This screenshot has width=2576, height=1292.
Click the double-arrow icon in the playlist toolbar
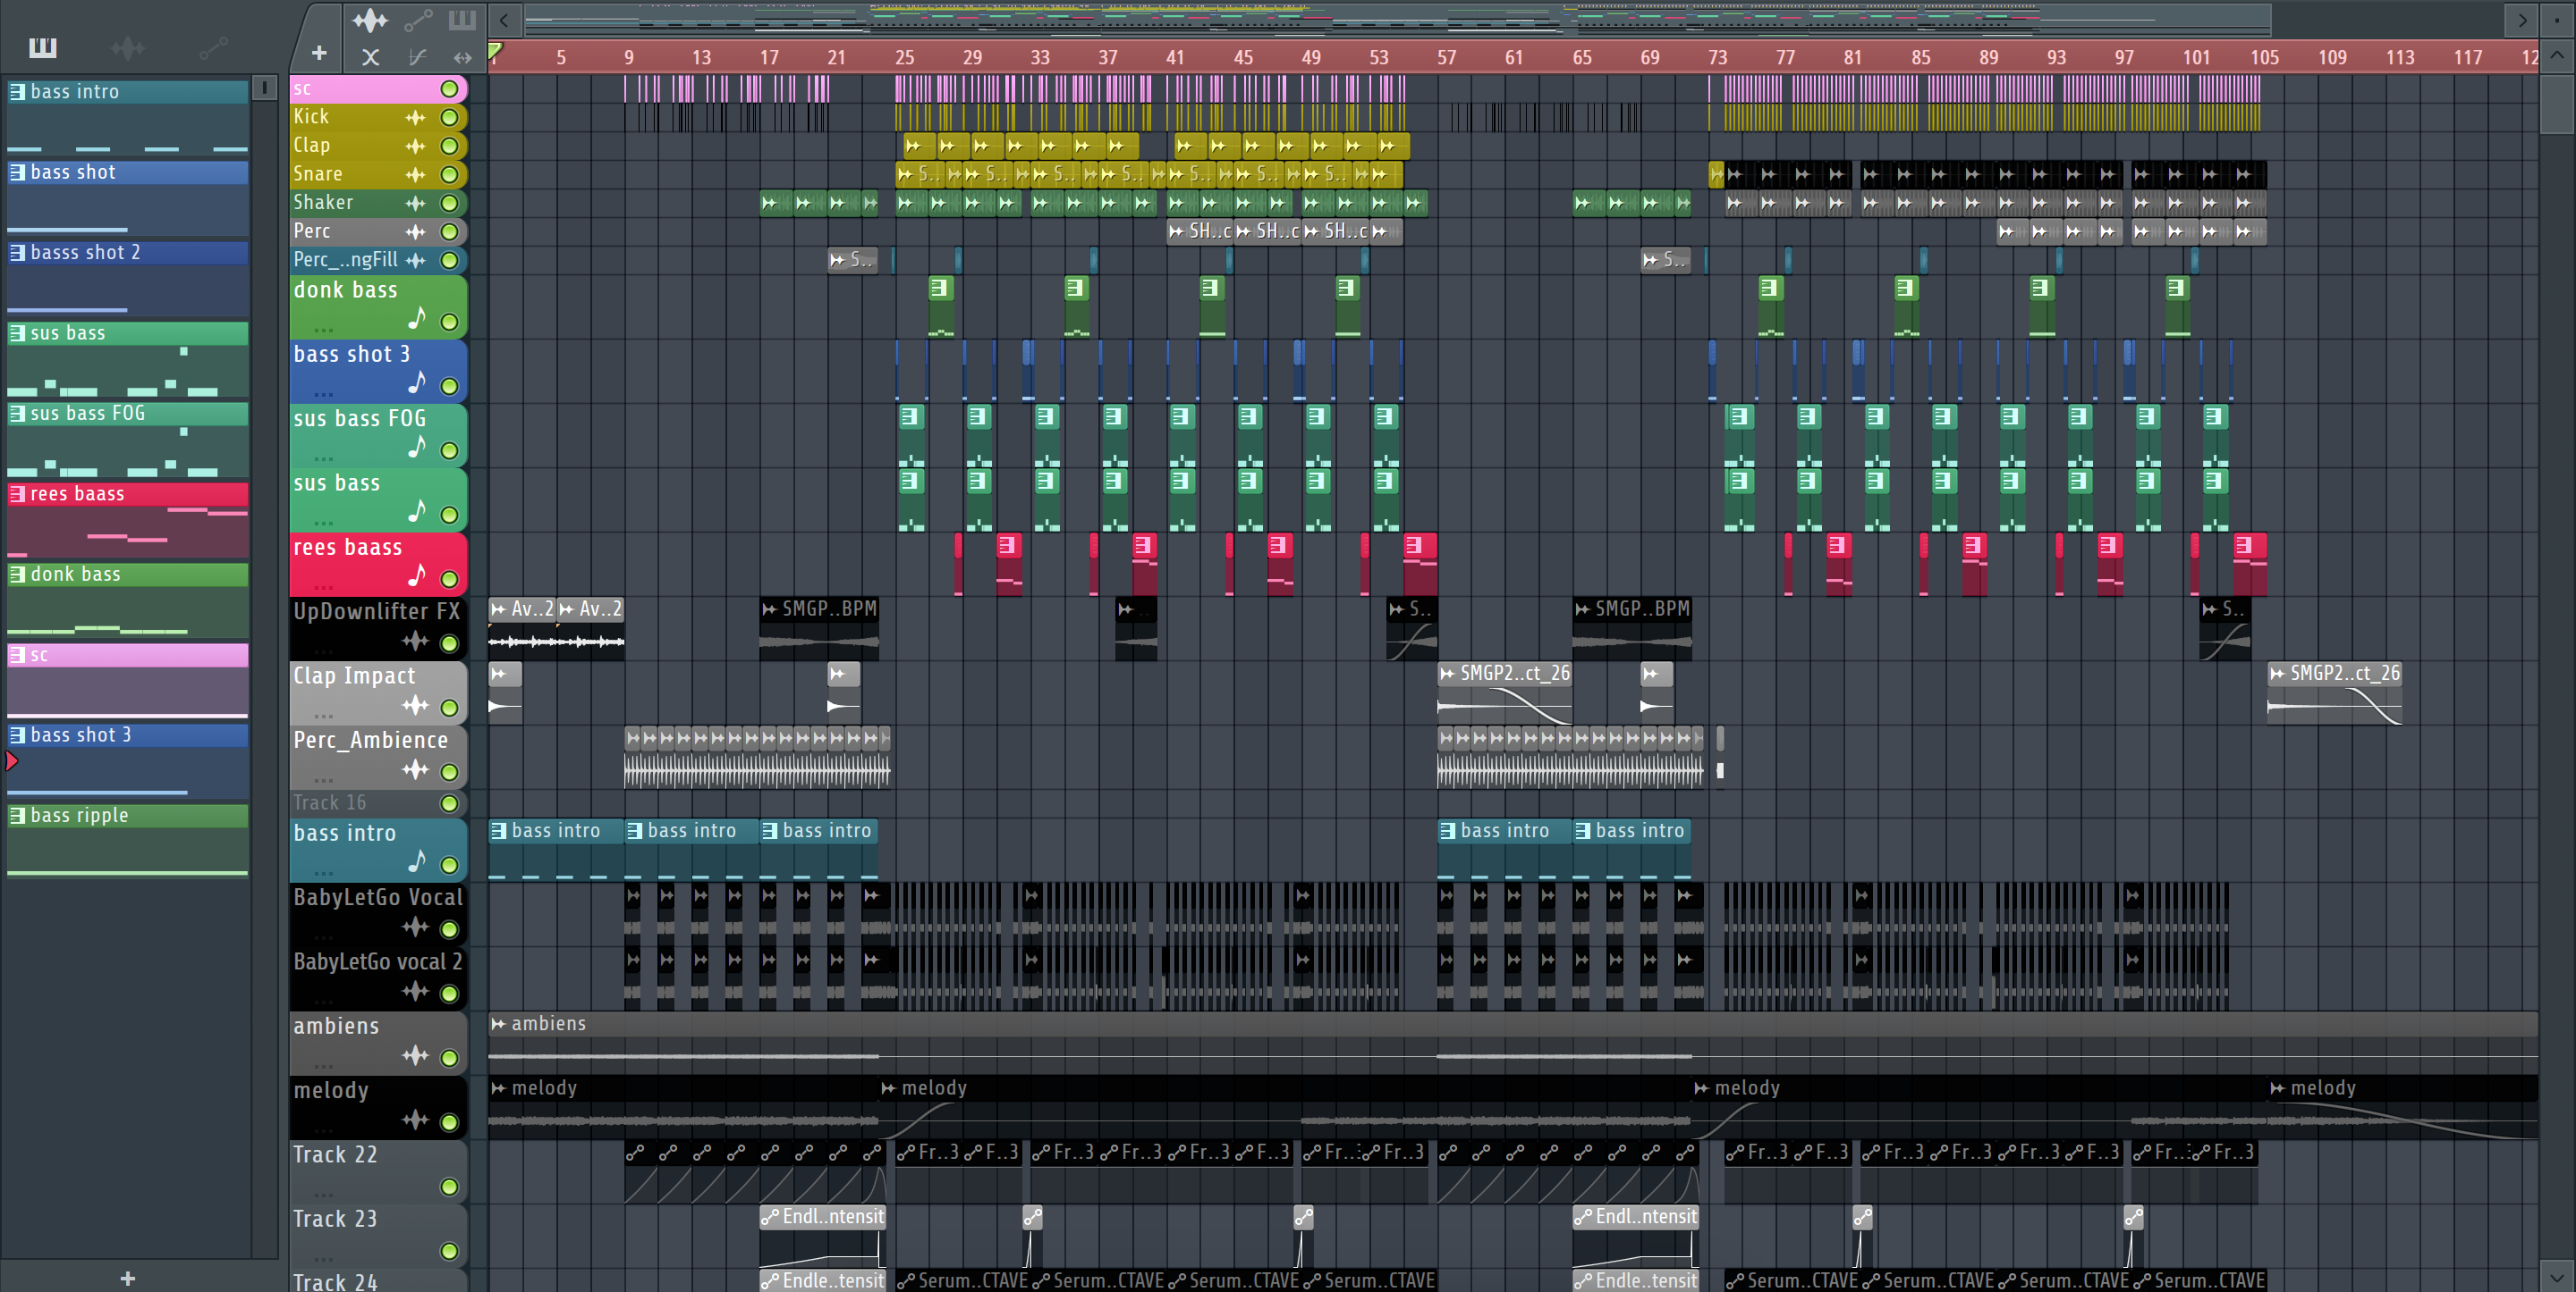[x=462, y=57]
